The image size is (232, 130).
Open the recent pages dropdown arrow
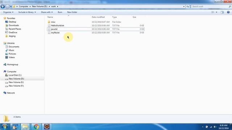(x=11, y=6)
